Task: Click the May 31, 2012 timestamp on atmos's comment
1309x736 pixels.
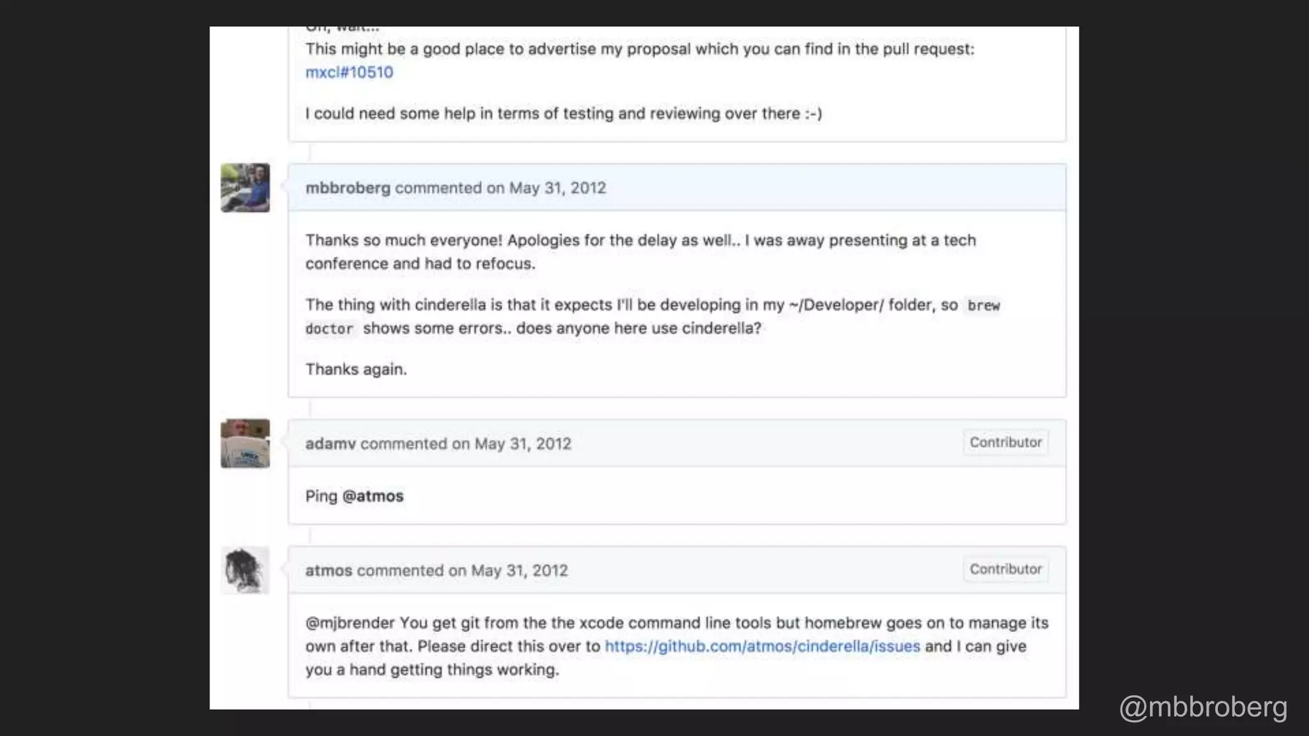Action: pos(519,570)
